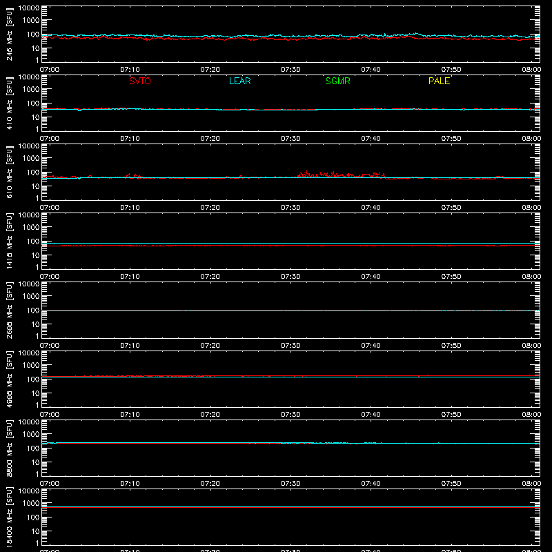Click the 07:30 tick under the 245 MHz plot

click(290, 70)
